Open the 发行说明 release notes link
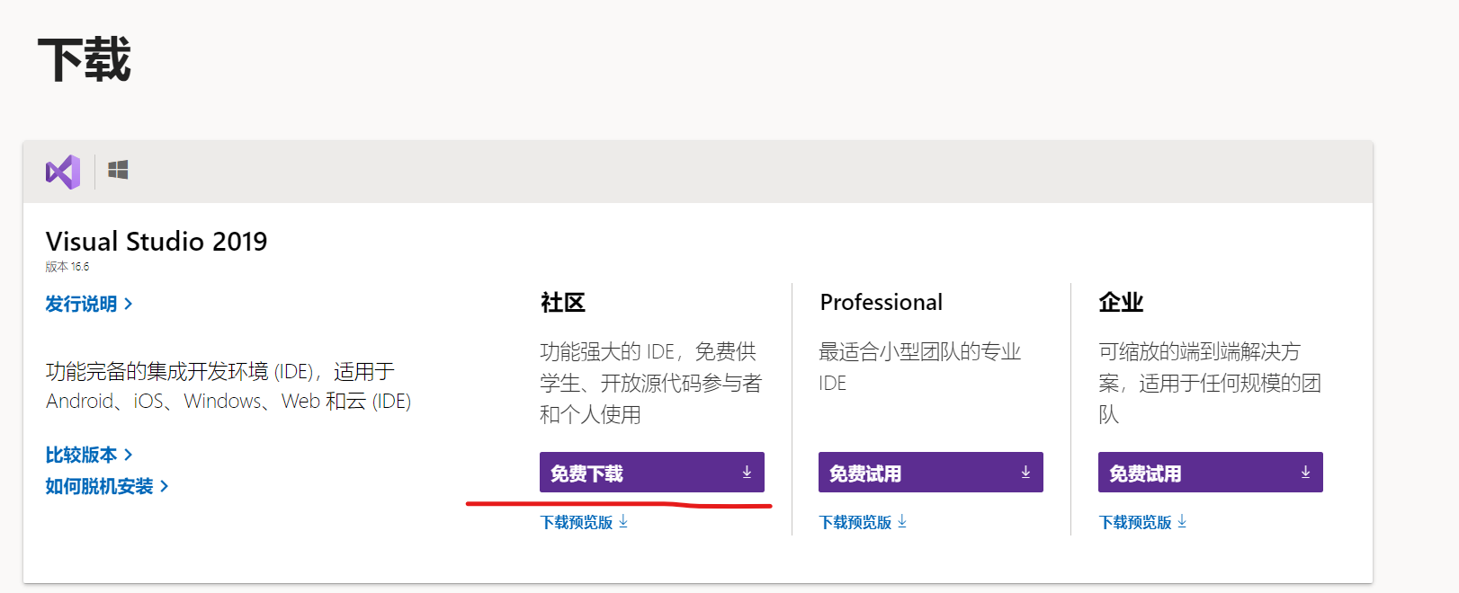Viewport: 1459px width, 593px height. [89, 304]
